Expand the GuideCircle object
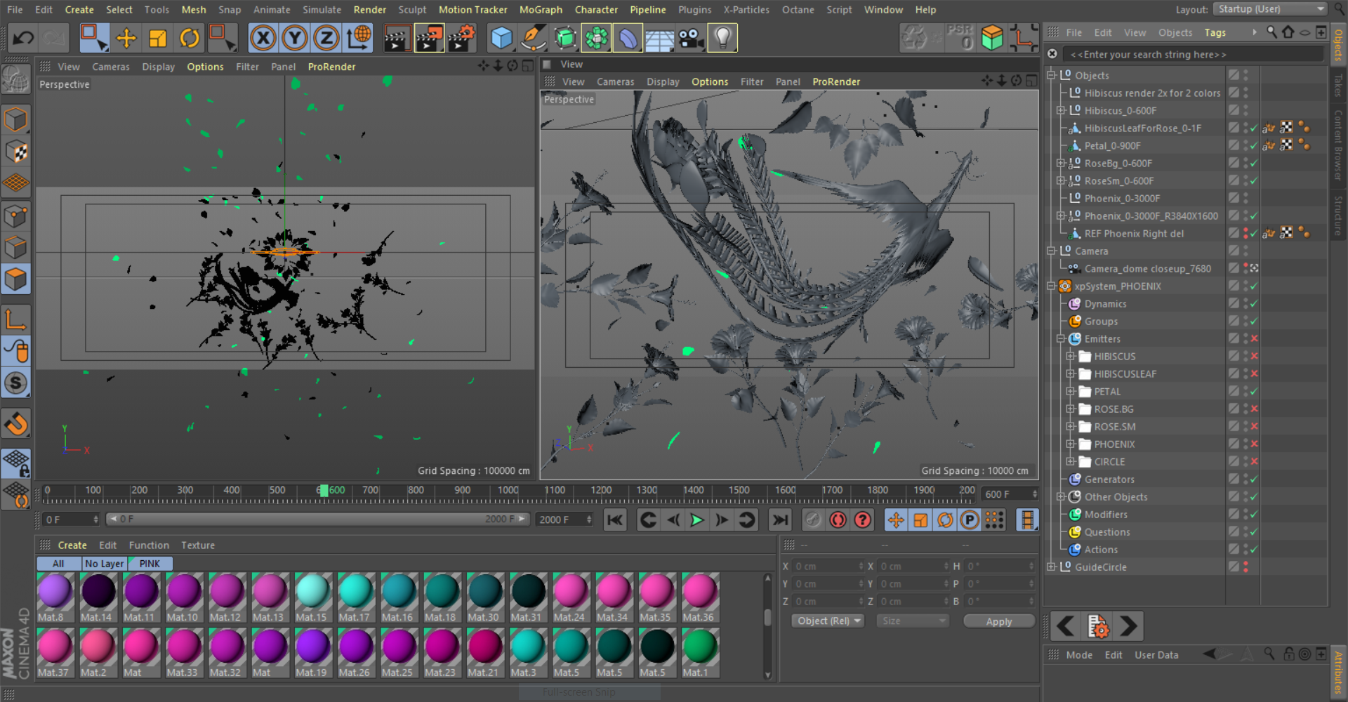The height and width of the screenshot is (702, 1348). pyautogui.click(x=1051, y=567)
